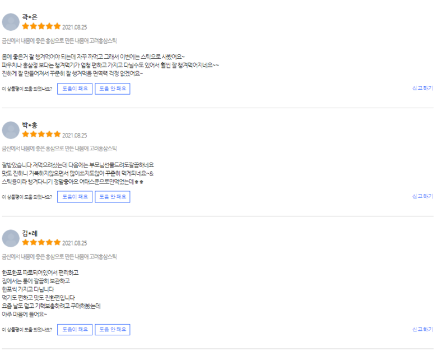Open the product title link under 박*홍's rating

tap(59, 149)
